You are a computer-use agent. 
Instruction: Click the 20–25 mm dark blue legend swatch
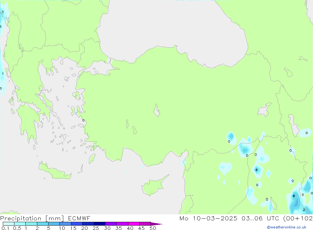click(x=88, y=224)
